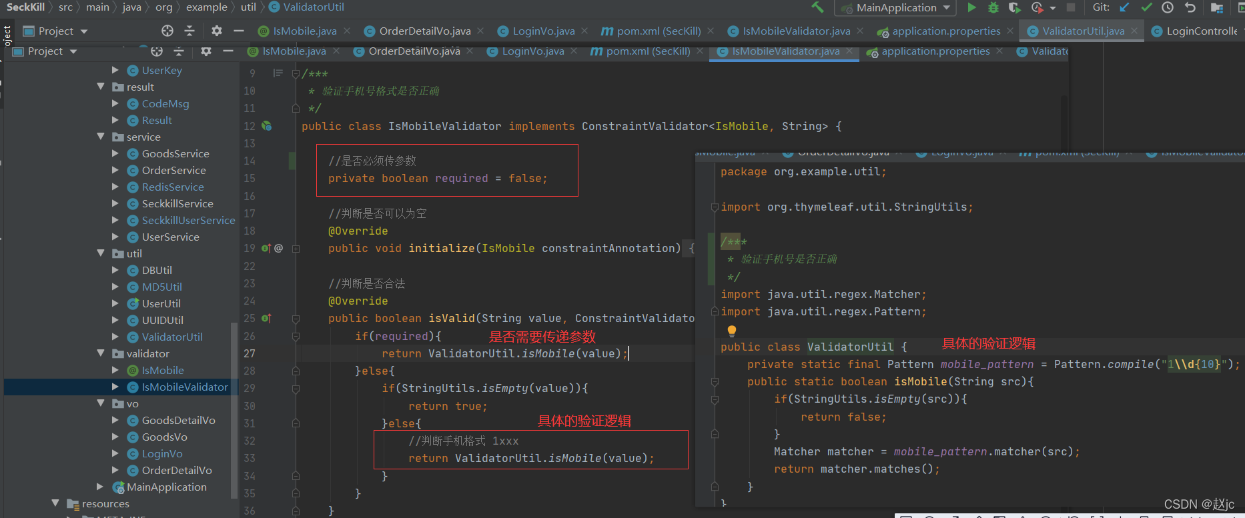This screenshot has width=1245, height=518.
Task: Select SeckkillUserService in project tree
Action: [x=188, y=220]
